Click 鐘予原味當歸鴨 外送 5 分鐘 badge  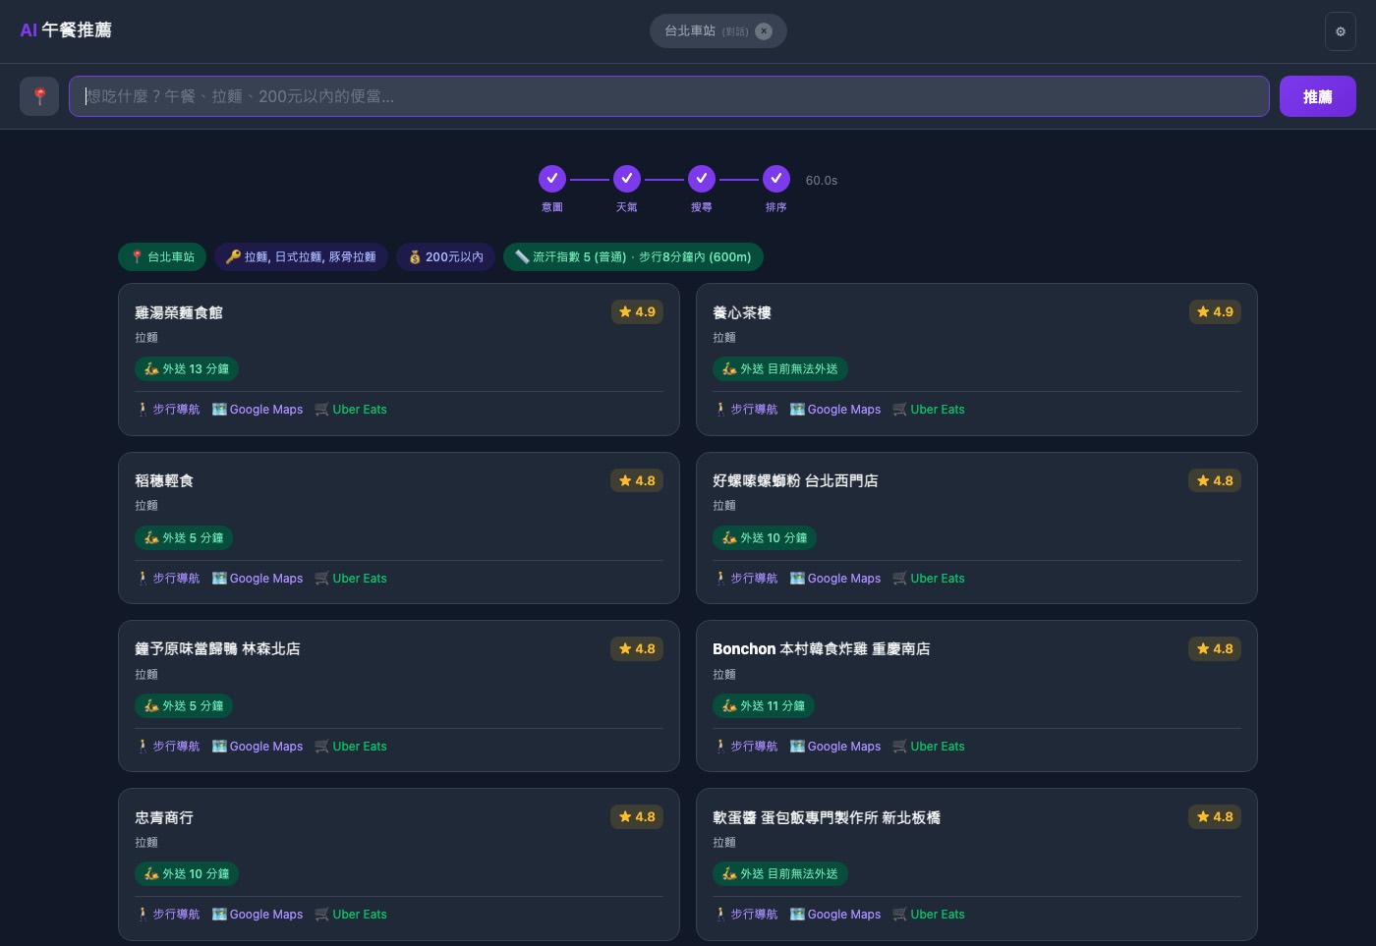point(184,706)
